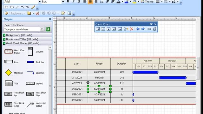The height and width of the screenshot is (114, 203).
Task: Select the Legend shape in stencil
Action: click(x=30, y=83)
